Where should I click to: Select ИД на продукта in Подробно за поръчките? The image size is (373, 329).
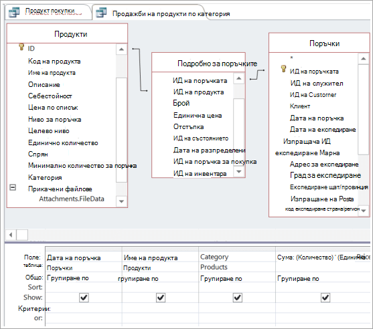click(199, 92)
